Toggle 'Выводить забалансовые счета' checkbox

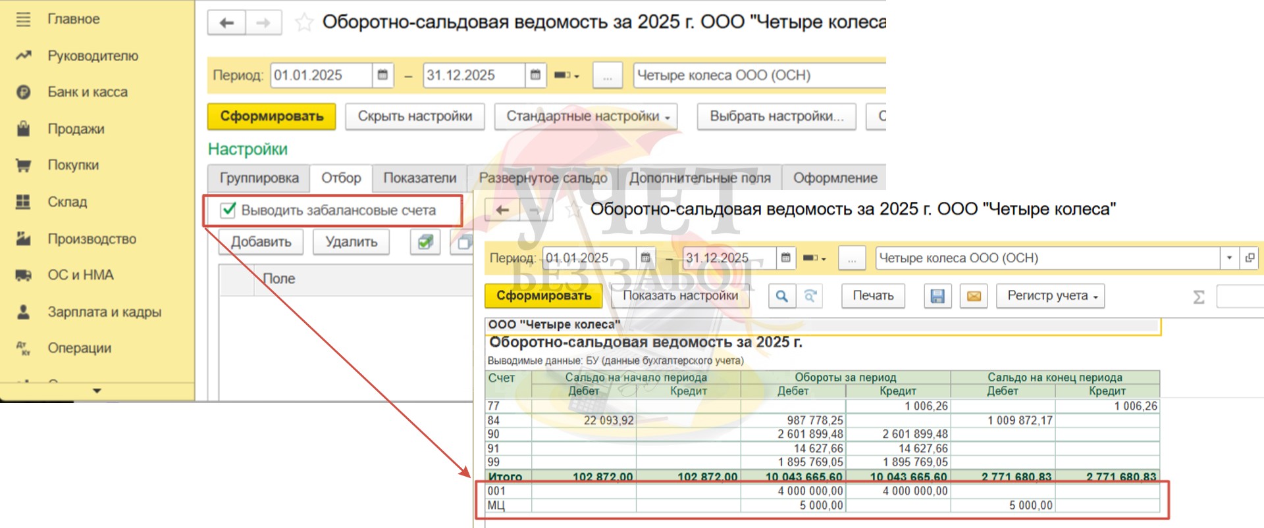(228, 210)
